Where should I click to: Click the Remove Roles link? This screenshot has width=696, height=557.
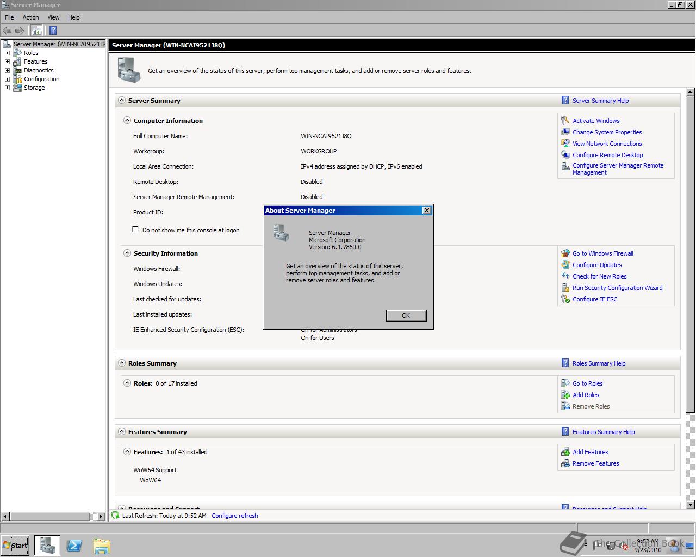click(x=591, y=406)
